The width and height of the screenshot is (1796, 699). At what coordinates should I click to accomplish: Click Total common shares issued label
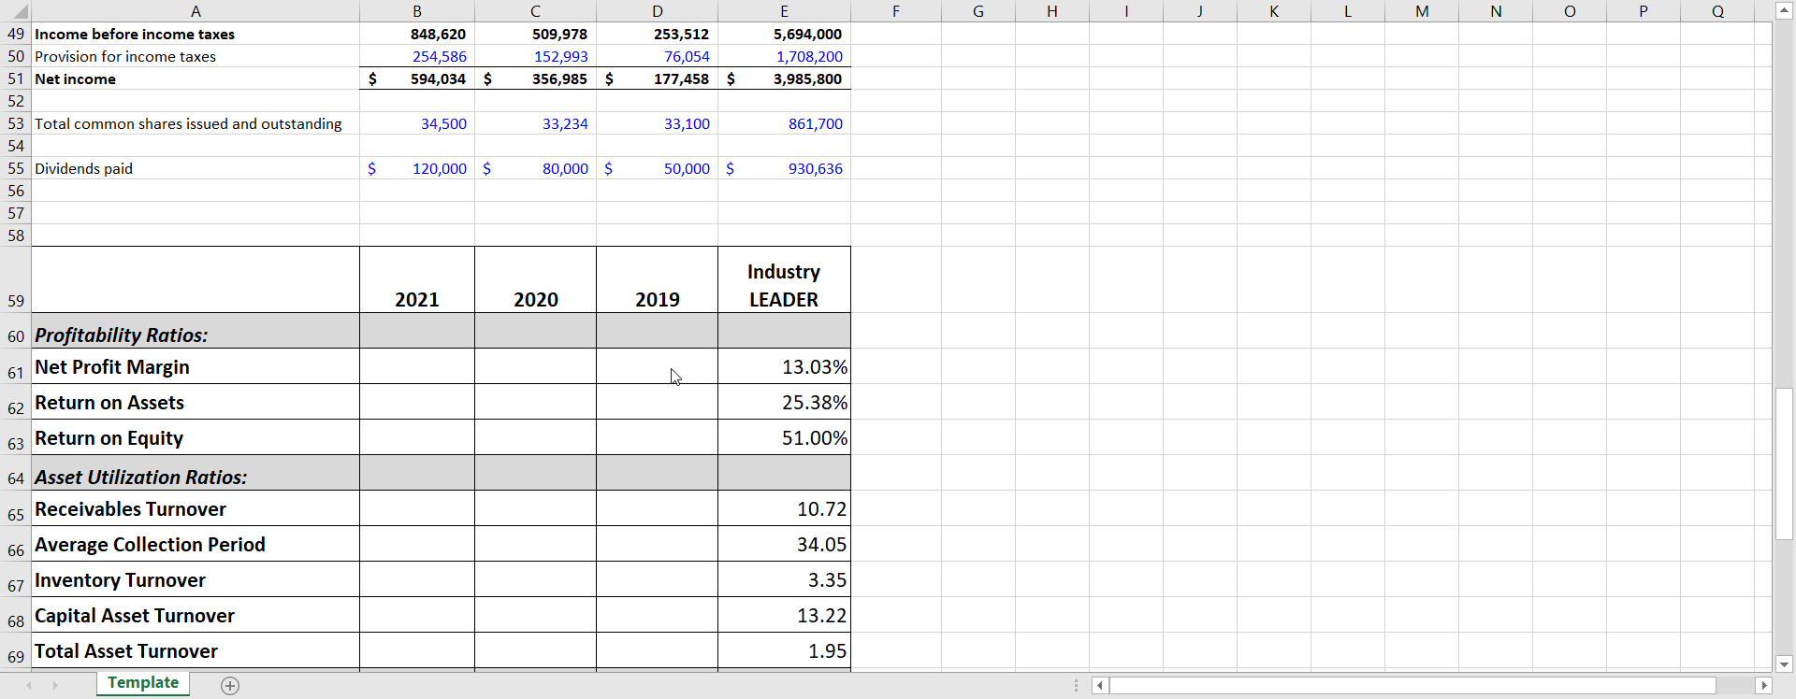tap(188, 123)
